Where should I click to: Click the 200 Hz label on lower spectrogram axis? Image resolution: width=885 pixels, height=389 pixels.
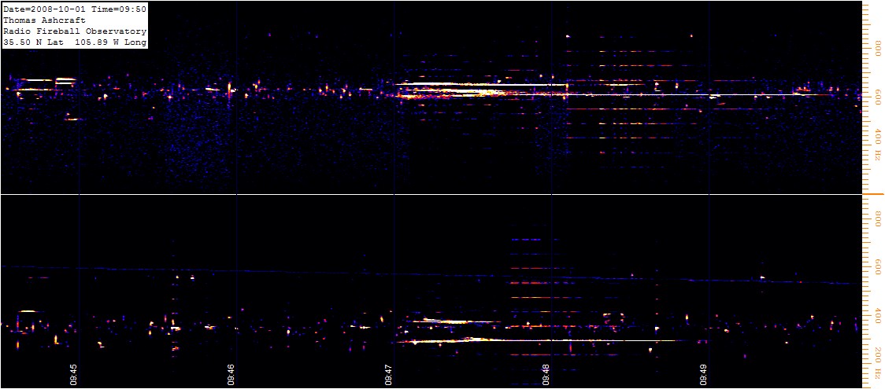pyautogui.click(x=878, y=363)
